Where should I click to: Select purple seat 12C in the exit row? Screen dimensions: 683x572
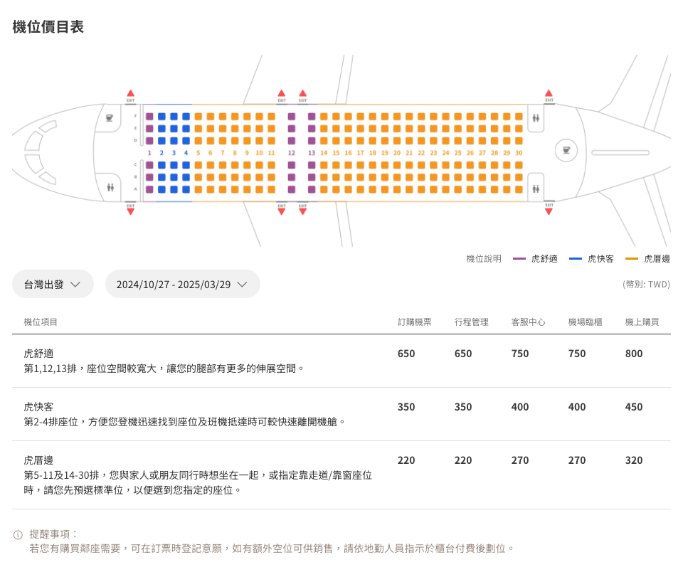click(292, 165)
